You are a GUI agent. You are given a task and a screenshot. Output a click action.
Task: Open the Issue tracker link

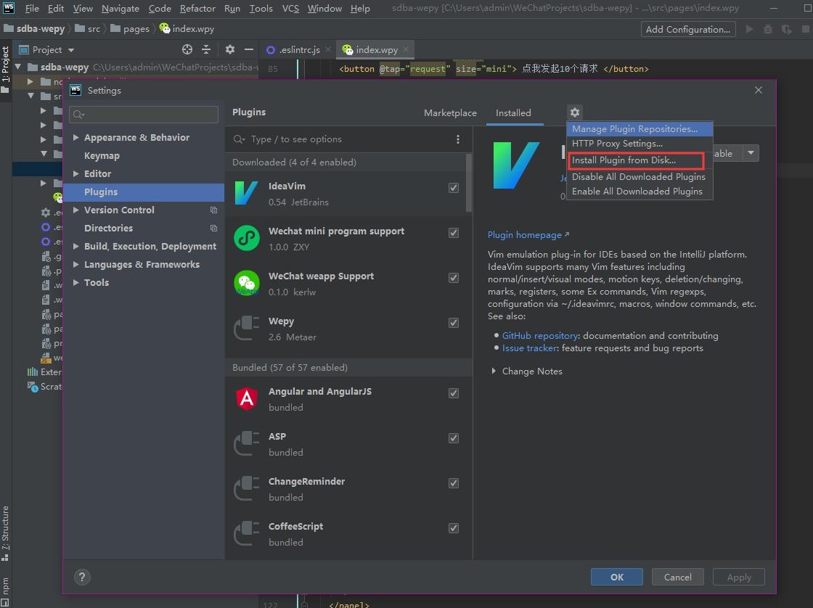tap(529, 348)
